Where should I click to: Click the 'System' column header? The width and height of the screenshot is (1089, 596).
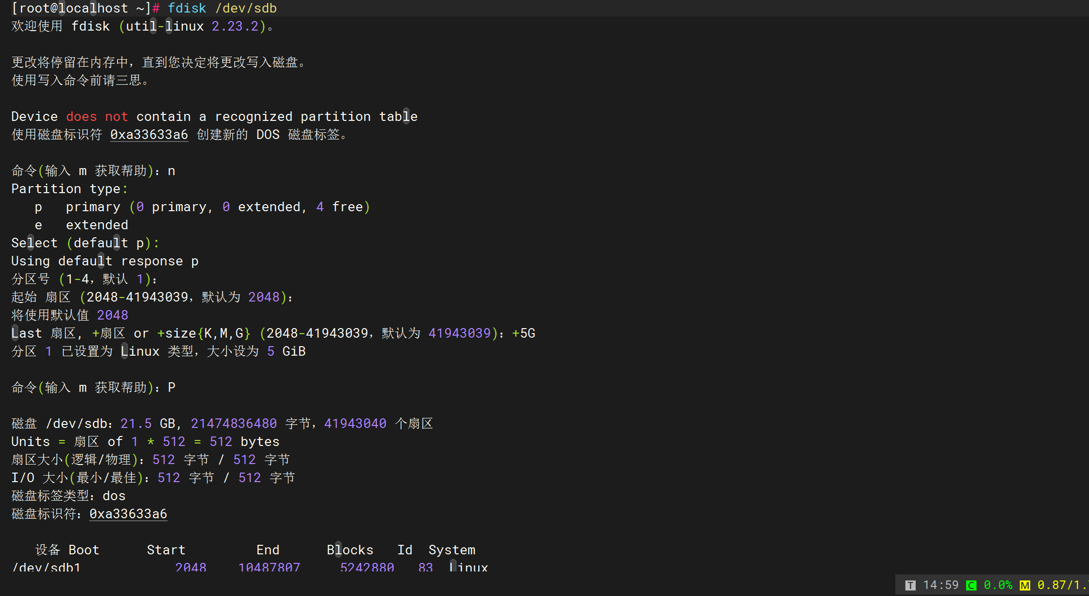(452, 550)
